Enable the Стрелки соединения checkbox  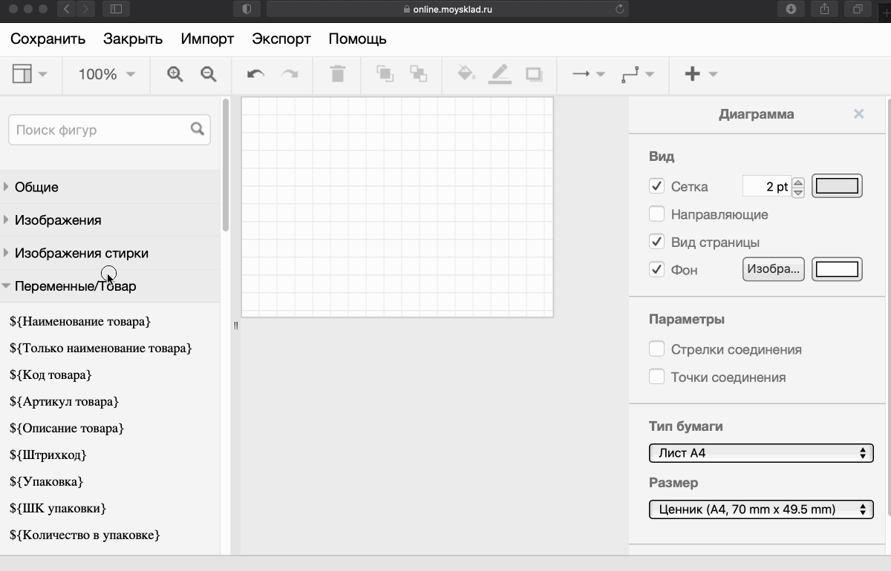[x=656, y=349]
